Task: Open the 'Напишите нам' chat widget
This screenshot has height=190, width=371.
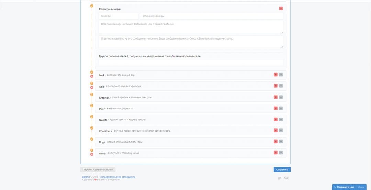Action: (349, 187)
